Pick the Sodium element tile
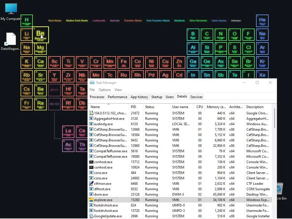 27,48
